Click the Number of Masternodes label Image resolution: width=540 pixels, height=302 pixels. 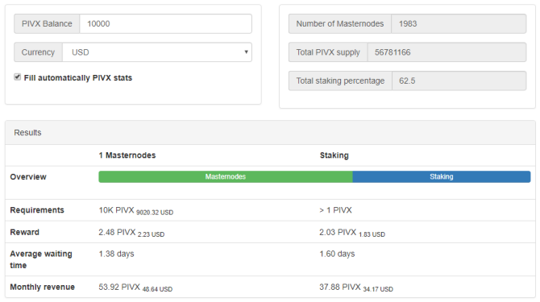(x=340, y=23)
